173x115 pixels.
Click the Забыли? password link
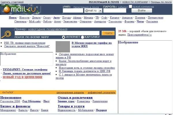click(x=123, y=7)
